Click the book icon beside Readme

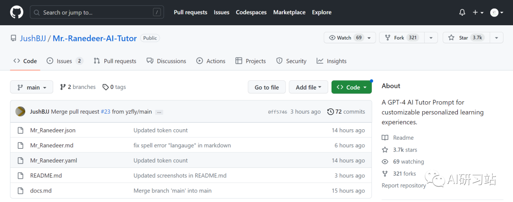385,138
